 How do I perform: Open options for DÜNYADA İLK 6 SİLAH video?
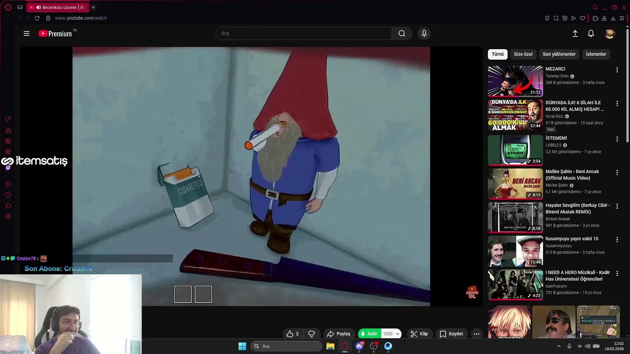[x=617, y=104]
